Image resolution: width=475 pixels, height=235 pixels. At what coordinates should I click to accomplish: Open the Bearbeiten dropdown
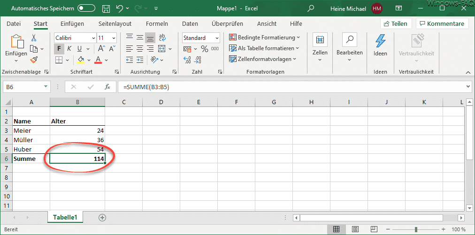[x=350, y=48]
